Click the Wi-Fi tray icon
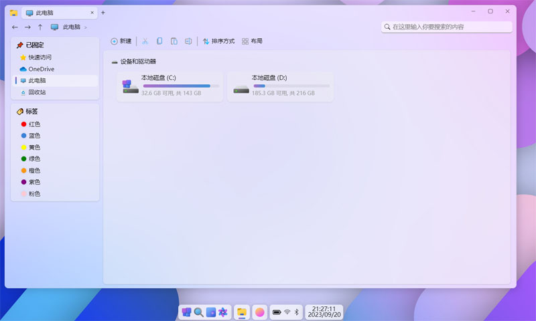The image size is (536, 321). tap(287, 312)
